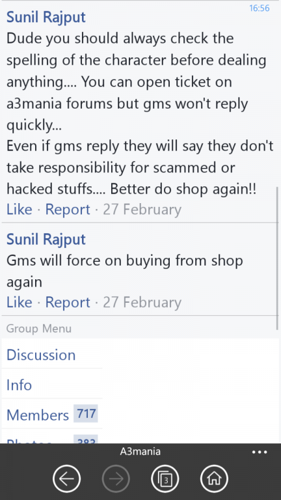Report the comment about checking character spelling
The width and height of the screenshot is (281, 500).
point(68,209)
